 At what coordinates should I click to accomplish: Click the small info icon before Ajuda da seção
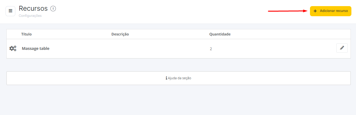click(166, 78)
